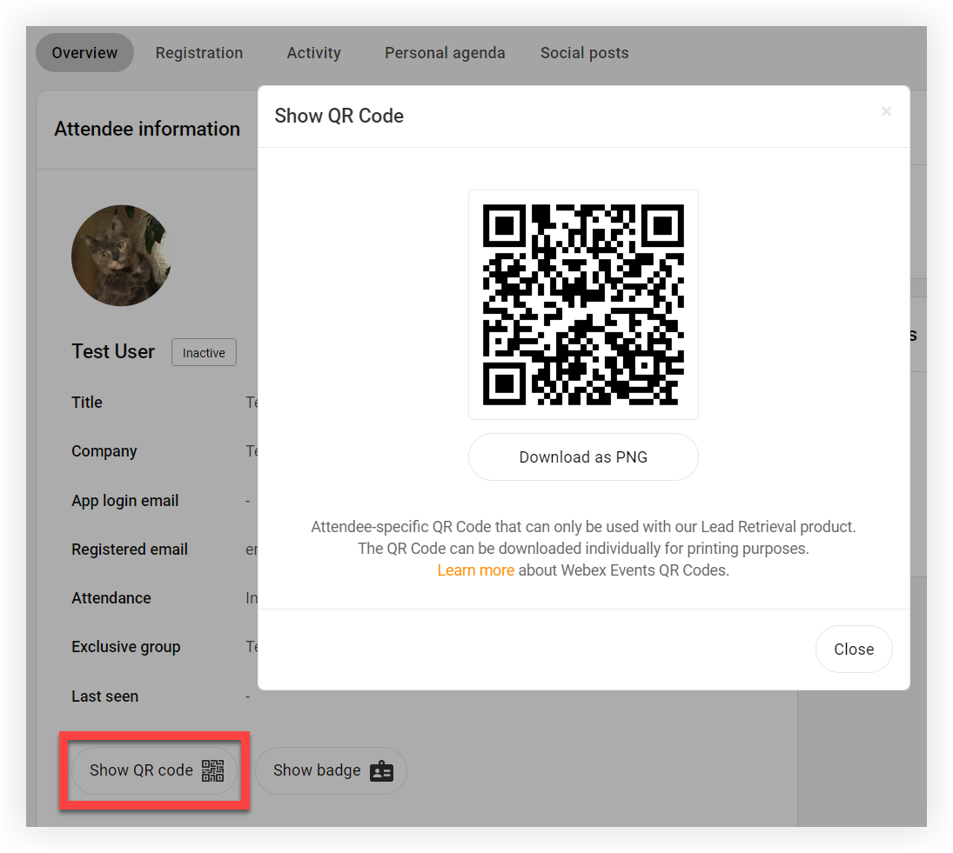Viewport: 953px width, 853px height.
Task: Open the Personal agenda tab
Action: [445, 53]
